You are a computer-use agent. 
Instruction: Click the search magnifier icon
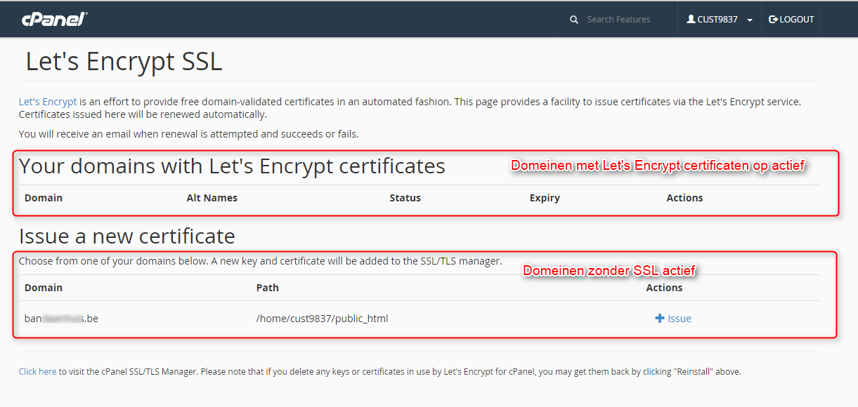[574, 20]
